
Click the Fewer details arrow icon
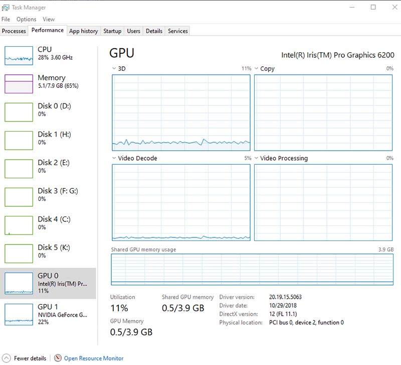(6, 358)
